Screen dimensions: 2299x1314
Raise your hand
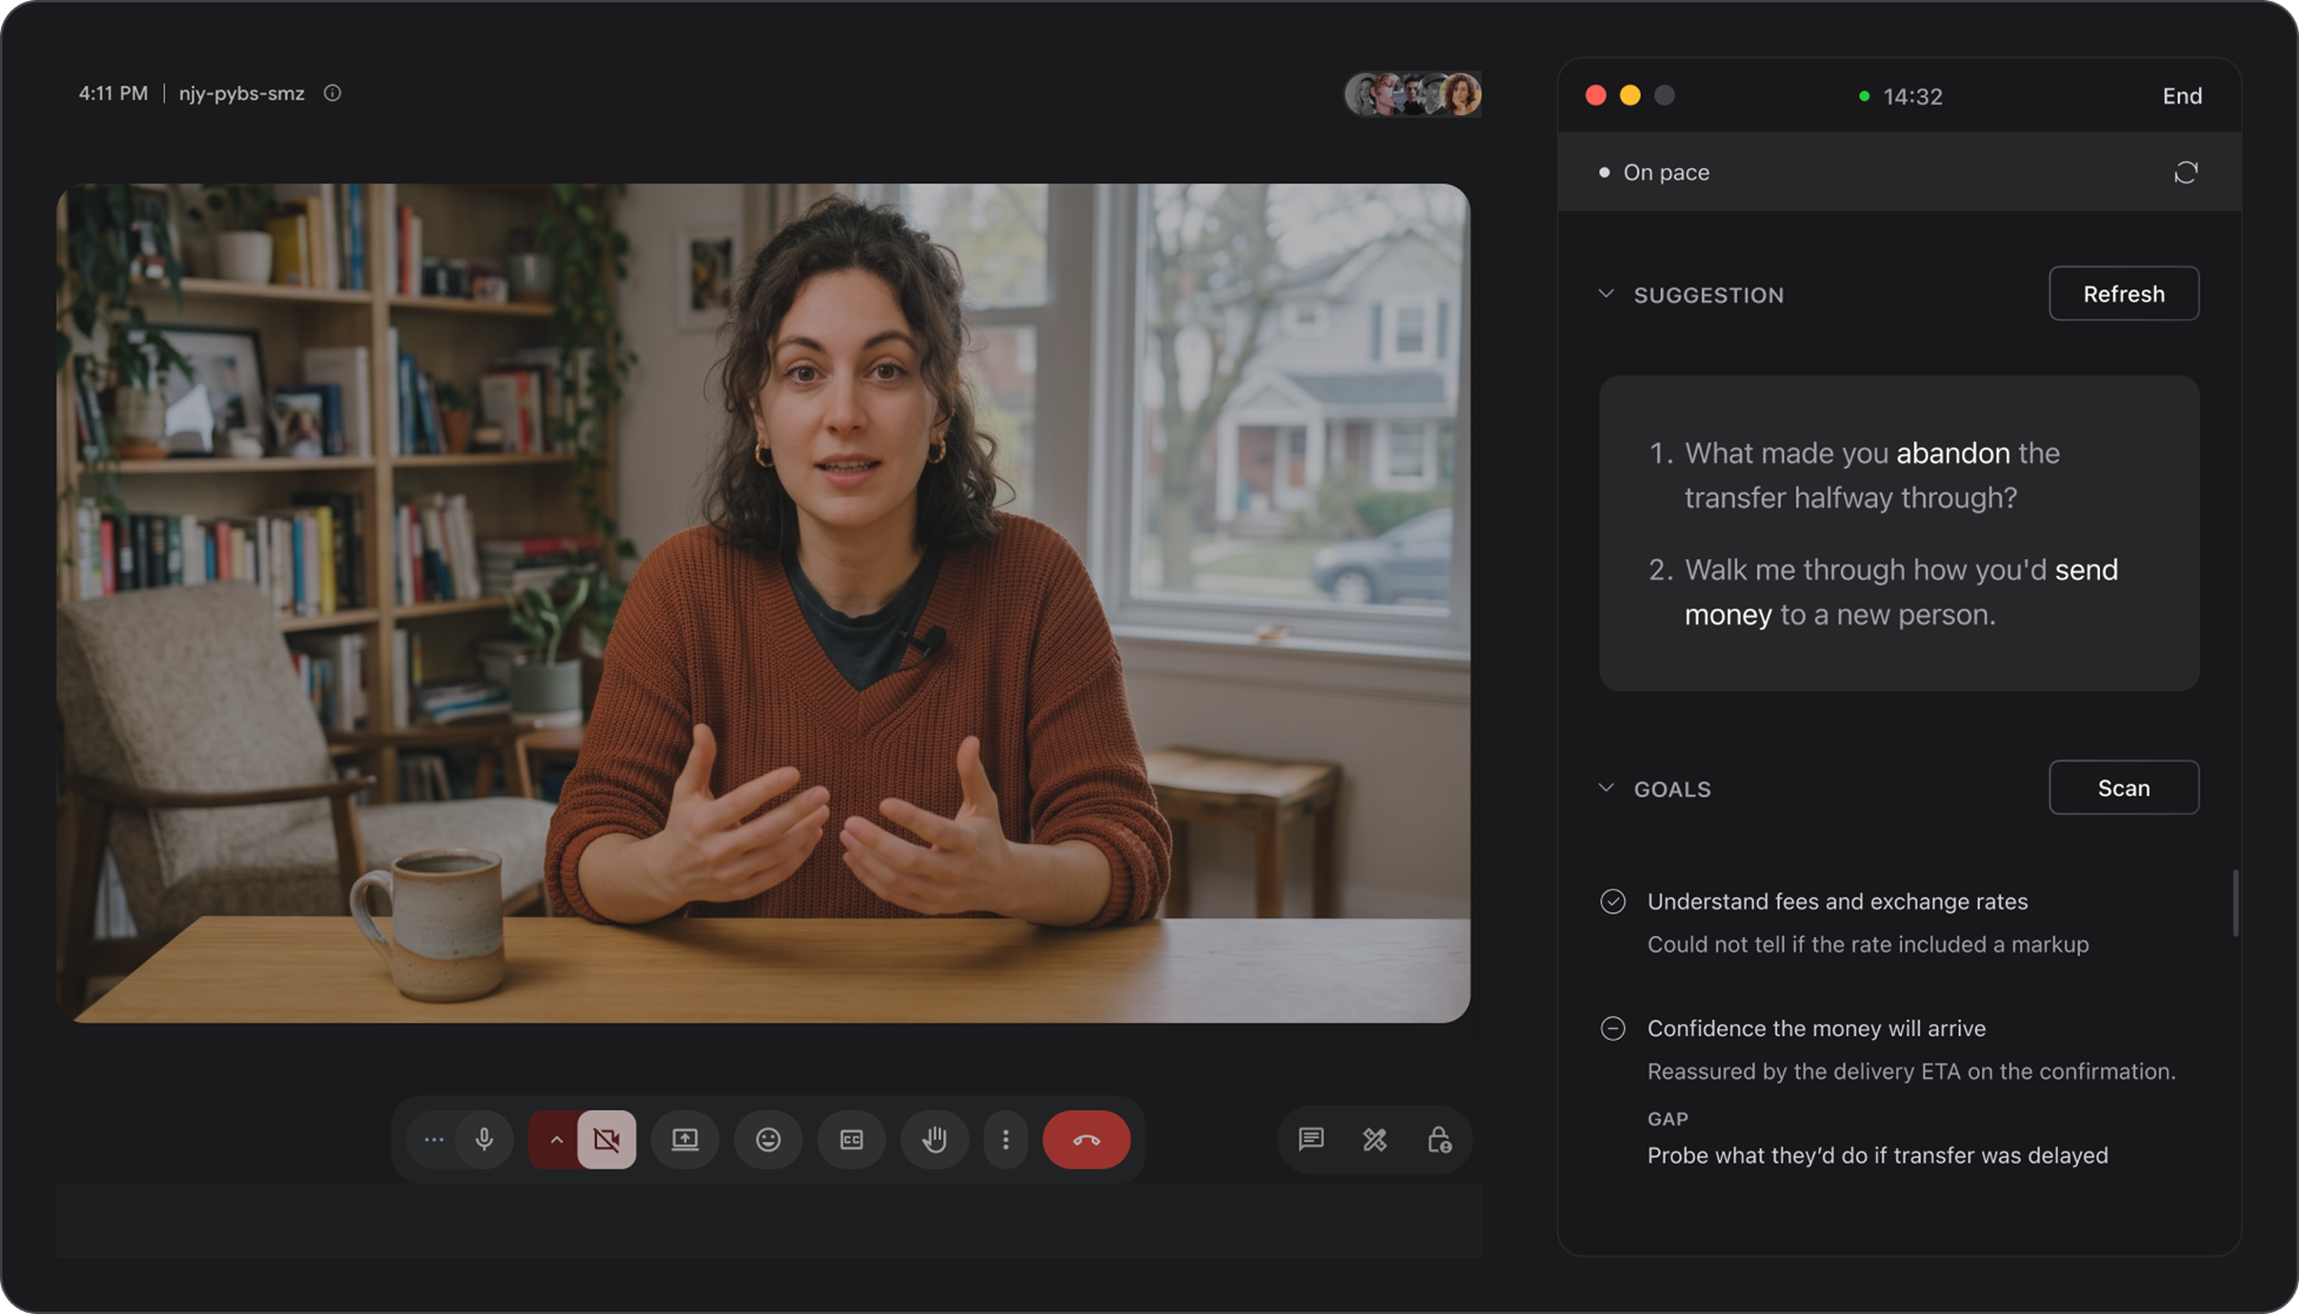[934, 1140]
